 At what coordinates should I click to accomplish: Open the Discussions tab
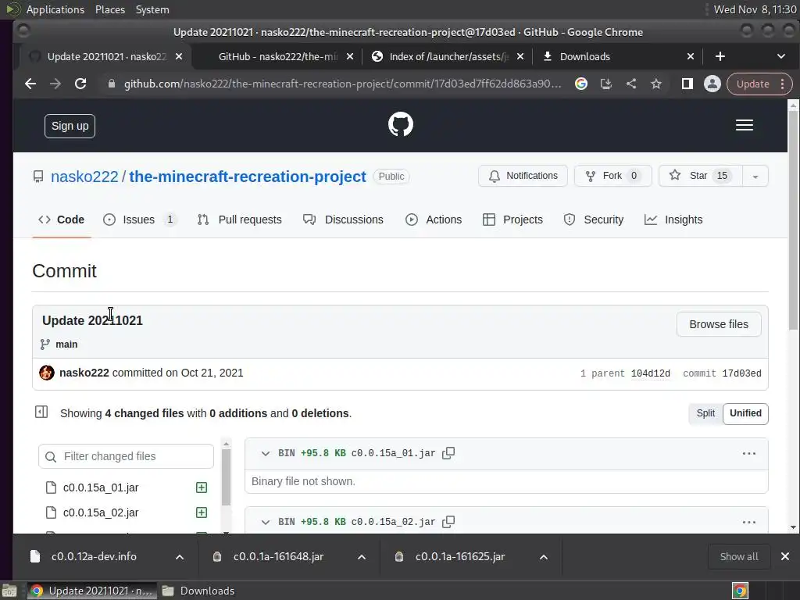coord(344,220)
